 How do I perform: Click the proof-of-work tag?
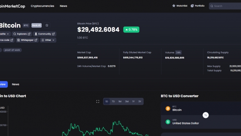(x=12, y=50)
